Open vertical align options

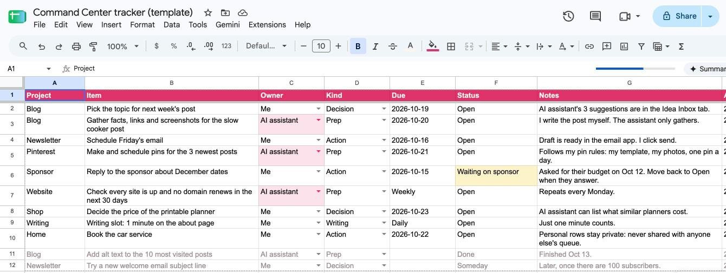pos(521,46)
